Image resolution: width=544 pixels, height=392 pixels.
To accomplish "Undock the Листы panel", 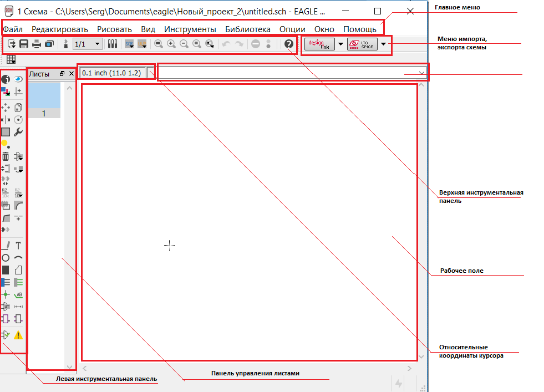I will point(62,73).
